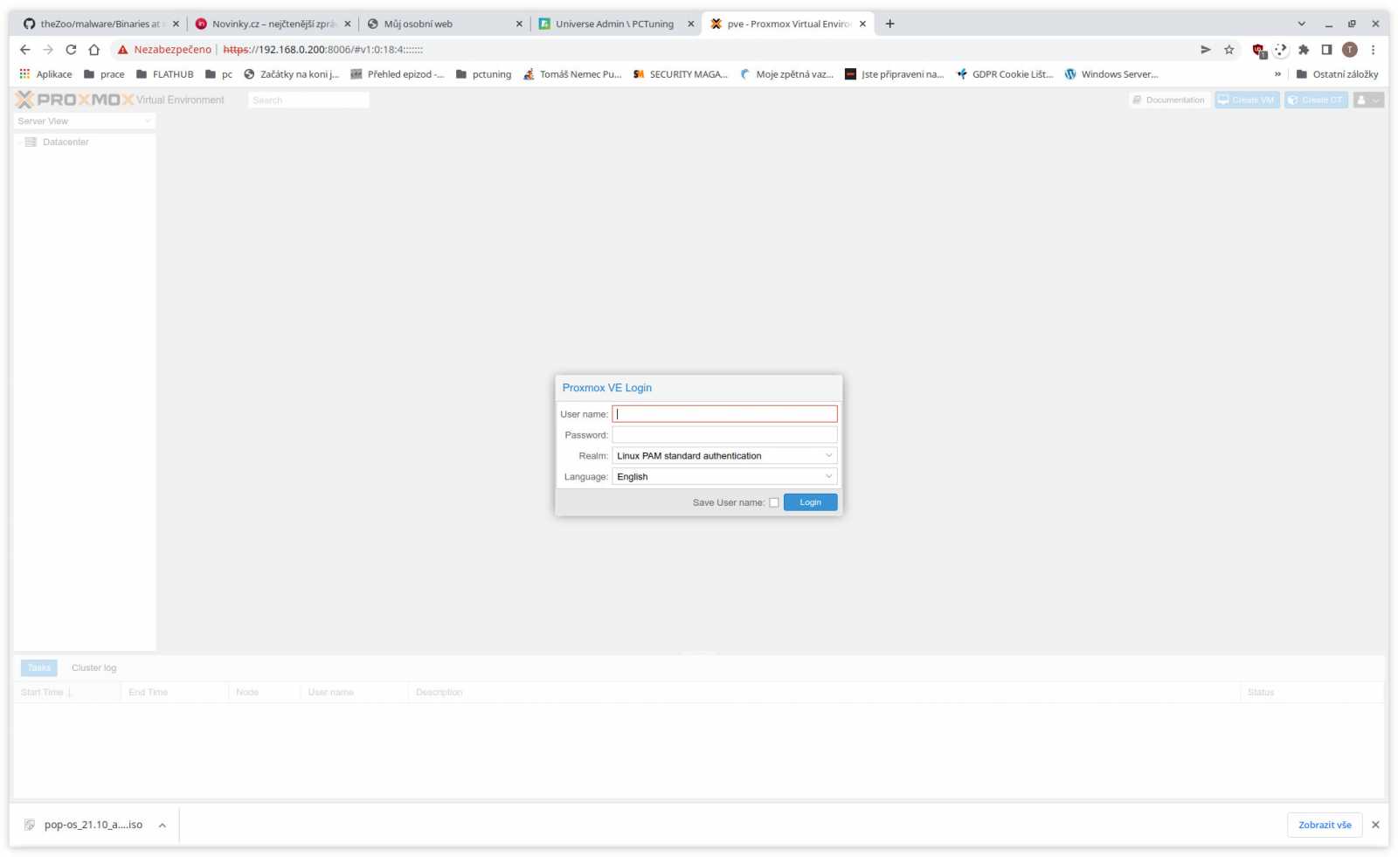Sort by End Time column
Image resolution: width=1398 pixels, height=857 pixels.
tap(175, 692)
